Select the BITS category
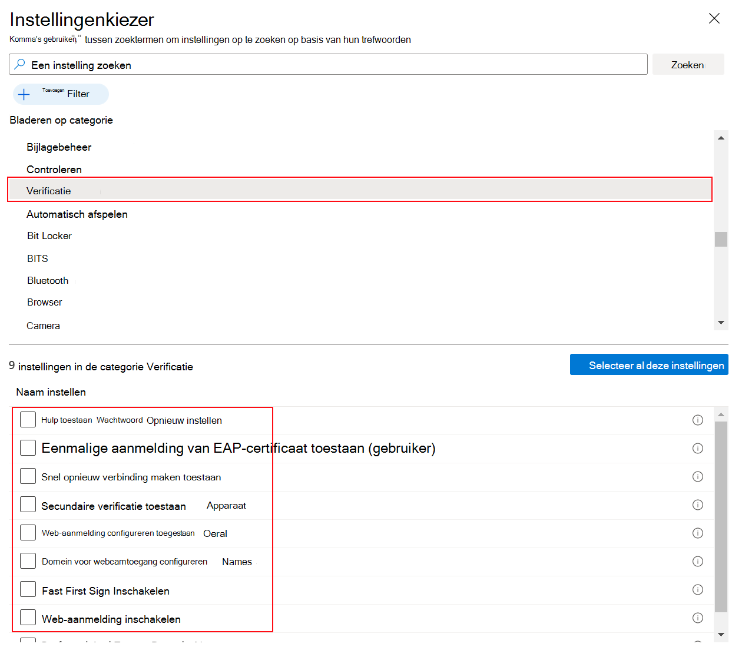The image size is (732, 647). click(38, 258)
